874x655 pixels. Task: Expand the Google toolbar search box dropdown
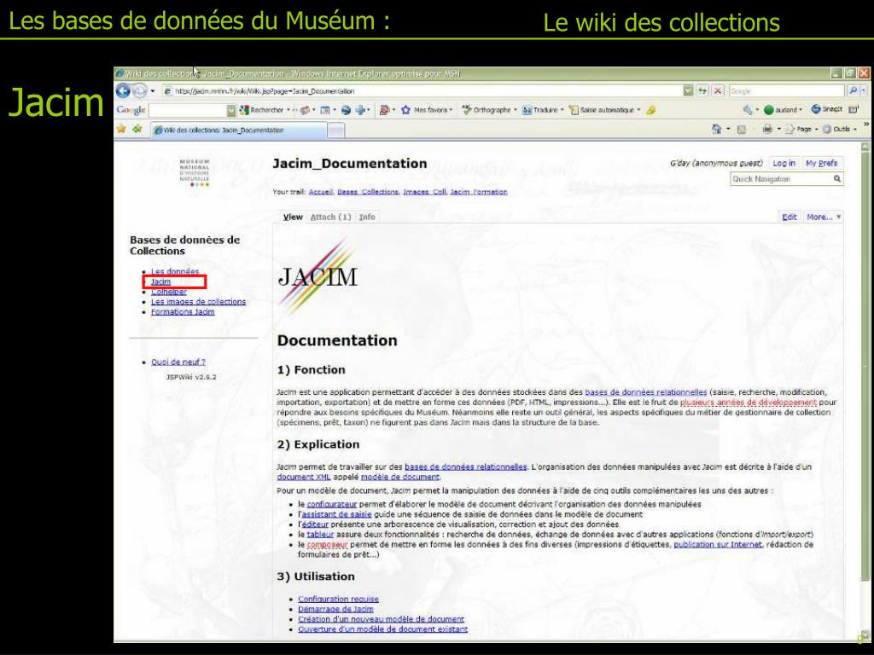coord(231,110)
